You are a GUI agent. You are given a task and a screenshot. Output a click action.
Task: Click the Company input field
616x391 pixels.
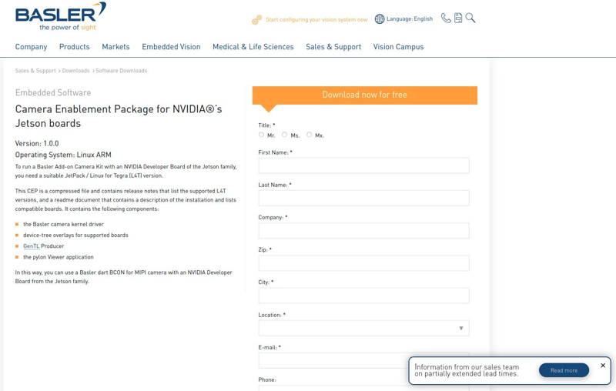363,231
